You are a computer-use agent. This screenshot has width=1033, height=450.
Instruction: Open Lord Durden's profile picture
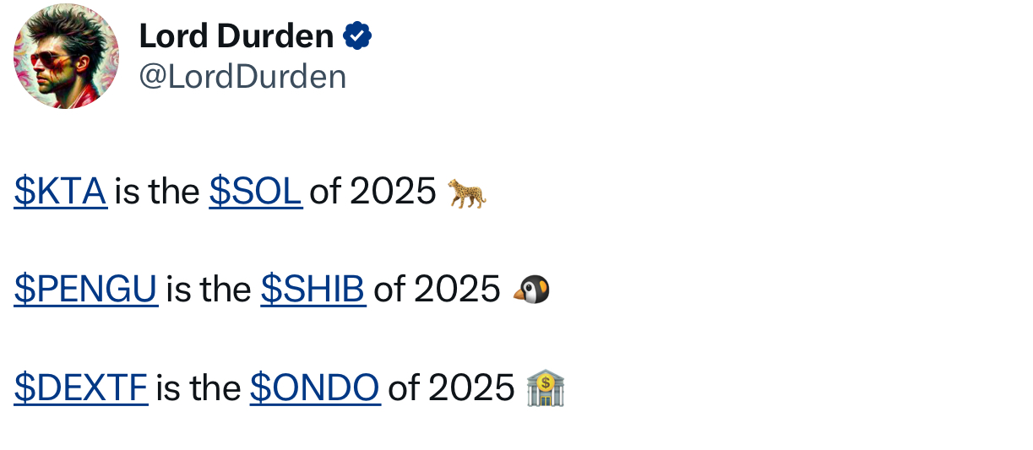click(66, 57)
